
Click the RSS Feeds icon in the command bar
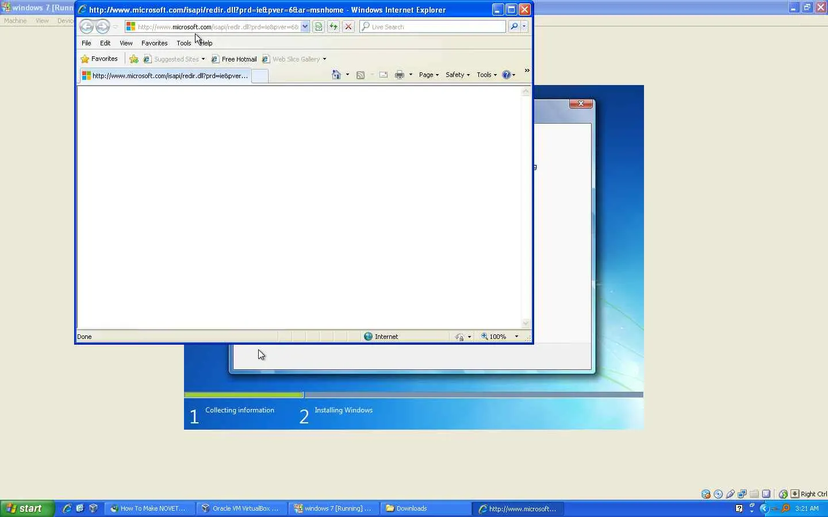click(361, 75)
